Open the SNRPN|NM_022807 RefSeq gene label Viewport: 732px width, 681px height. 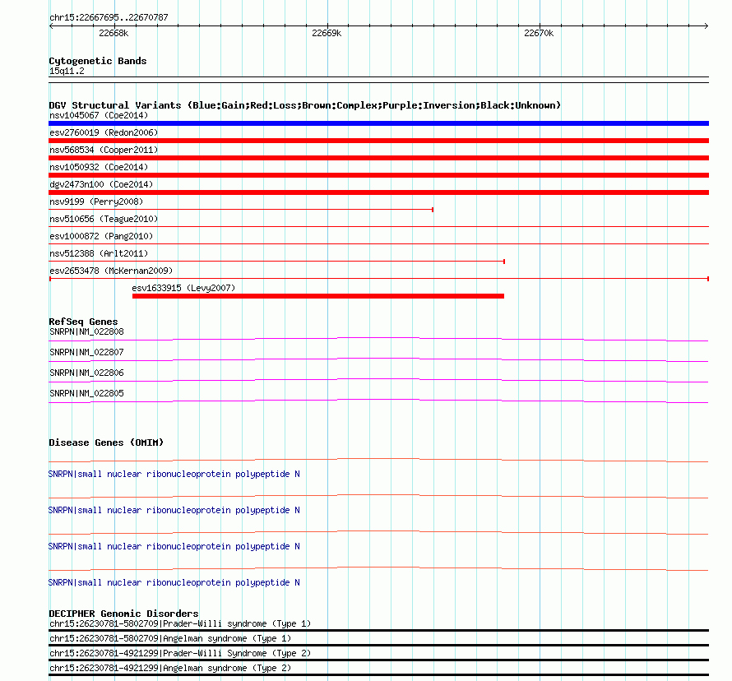click(x=87, y=352)
